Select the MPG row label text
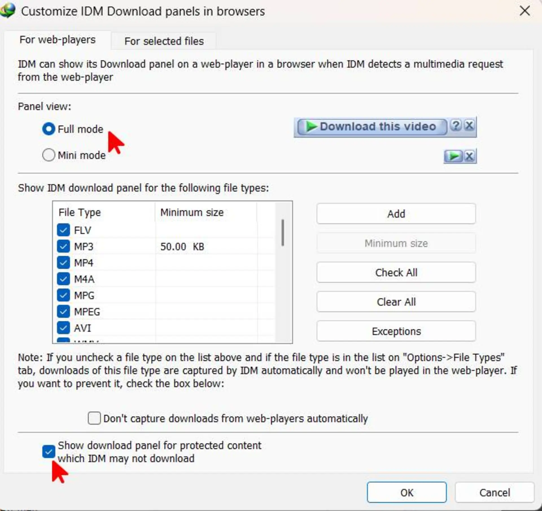542x511 pixels. 84,296
